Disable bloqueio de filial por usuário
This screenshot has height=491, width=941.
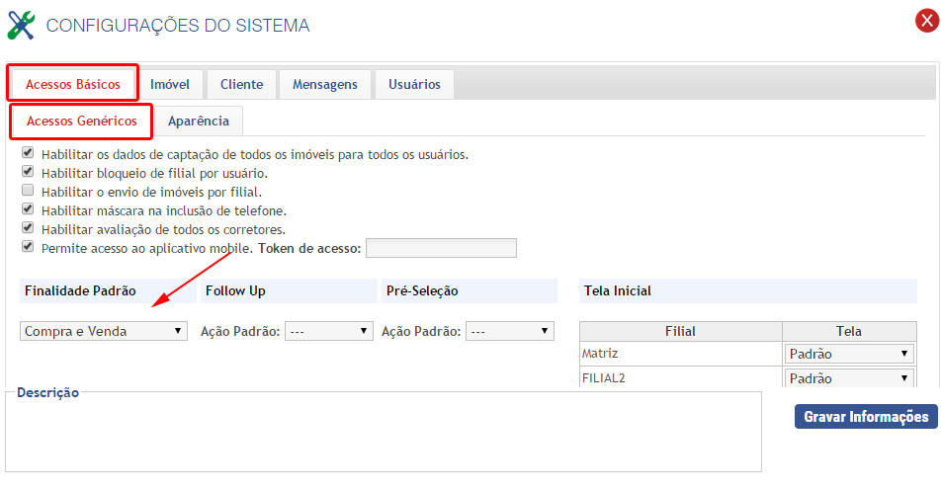tap(28, 173)
